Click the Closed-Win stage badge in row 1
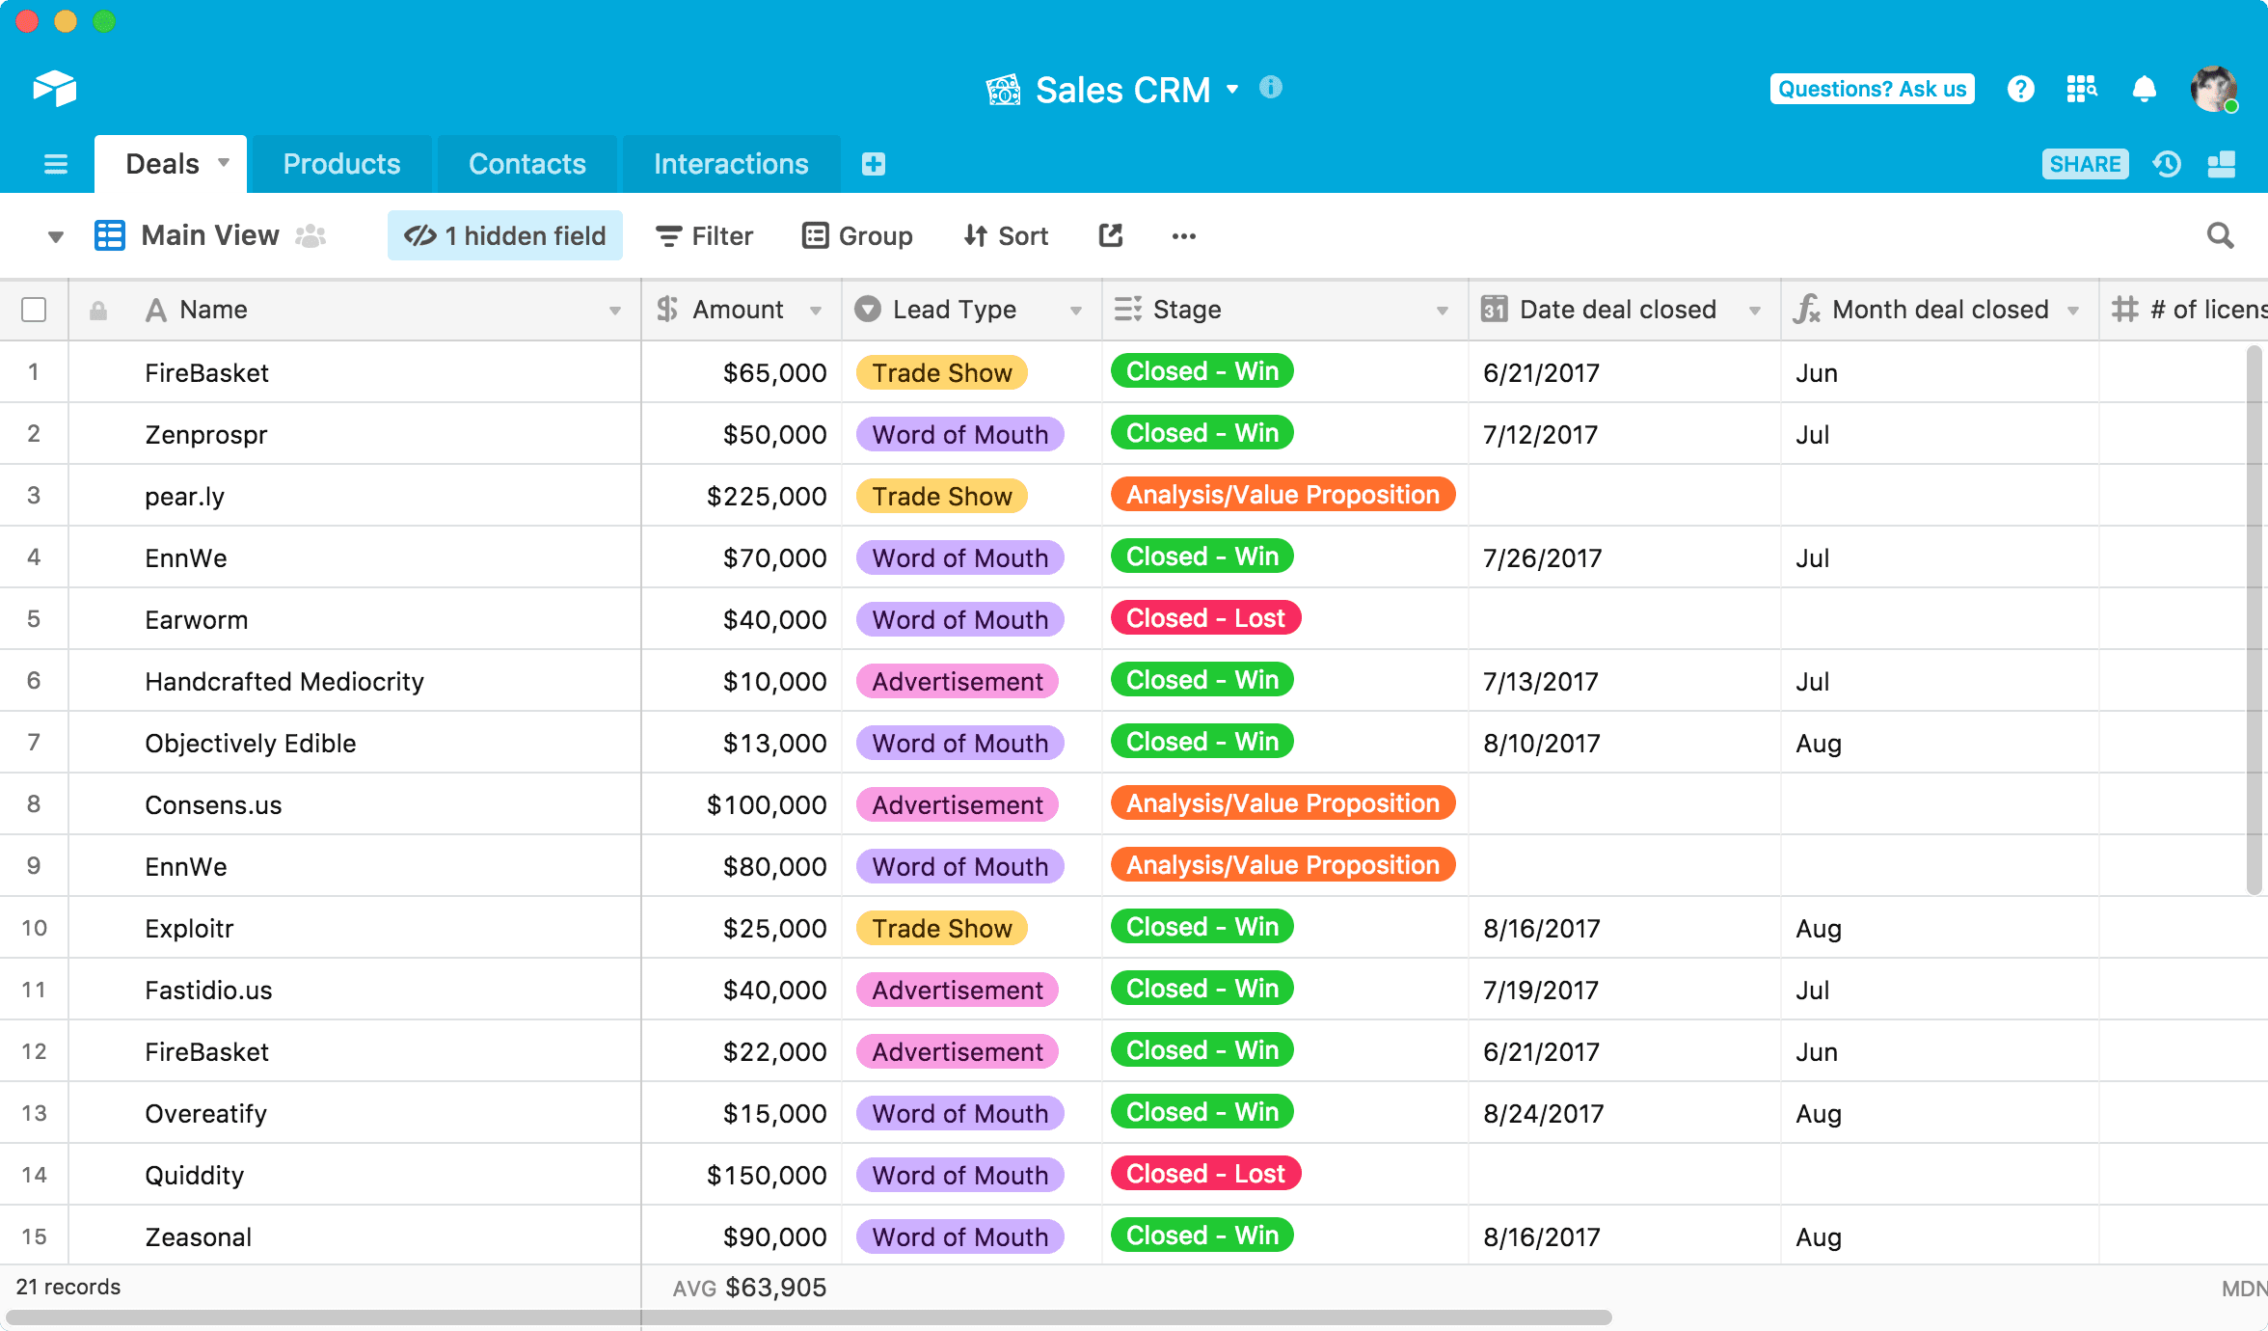 [x=1202, y=370]
